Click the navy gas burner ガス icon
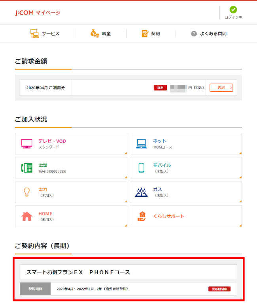 [142, 192]
